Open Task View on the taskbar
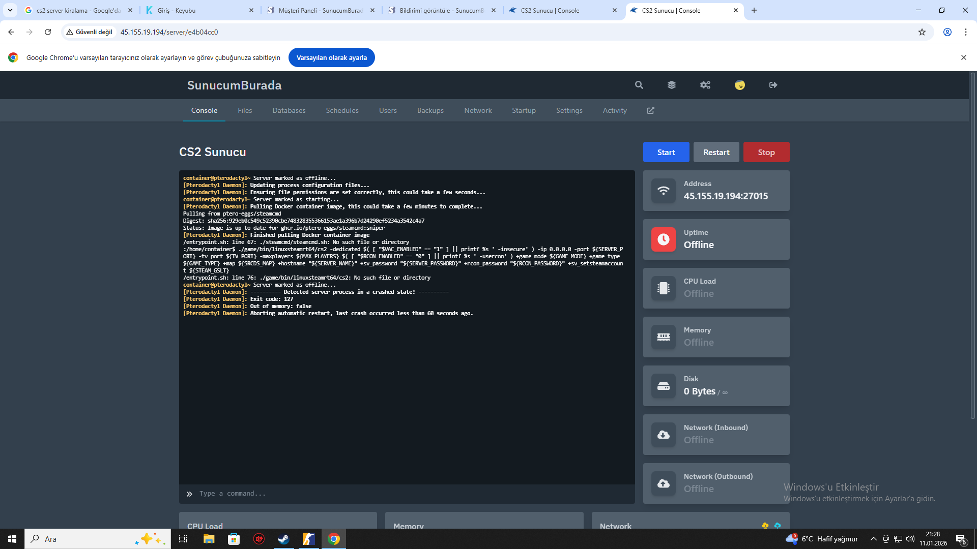 [x=183, y=539]
